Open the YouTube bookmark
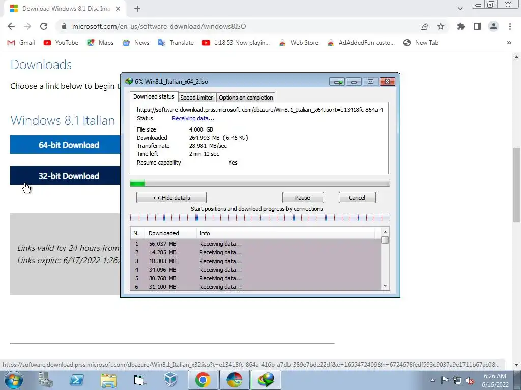The height and width of the screenshot is (390, 521). point(61,43)
